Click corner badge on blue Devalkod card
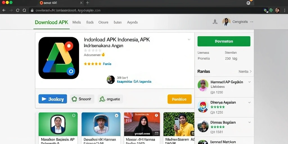Image resolution: width=288 pixels, height=144 pixels. click(x=116, y=115)
